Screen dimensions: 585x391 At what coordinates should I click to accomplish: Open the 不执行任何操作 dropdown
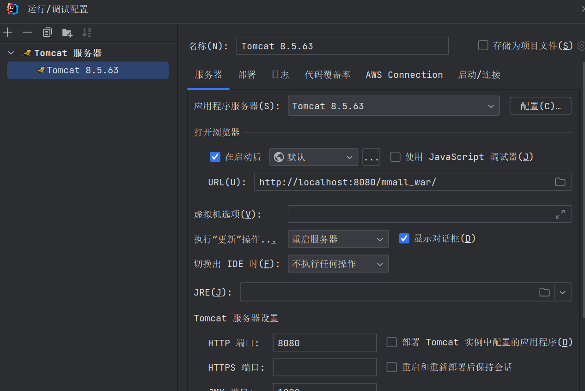click(338, 264)
